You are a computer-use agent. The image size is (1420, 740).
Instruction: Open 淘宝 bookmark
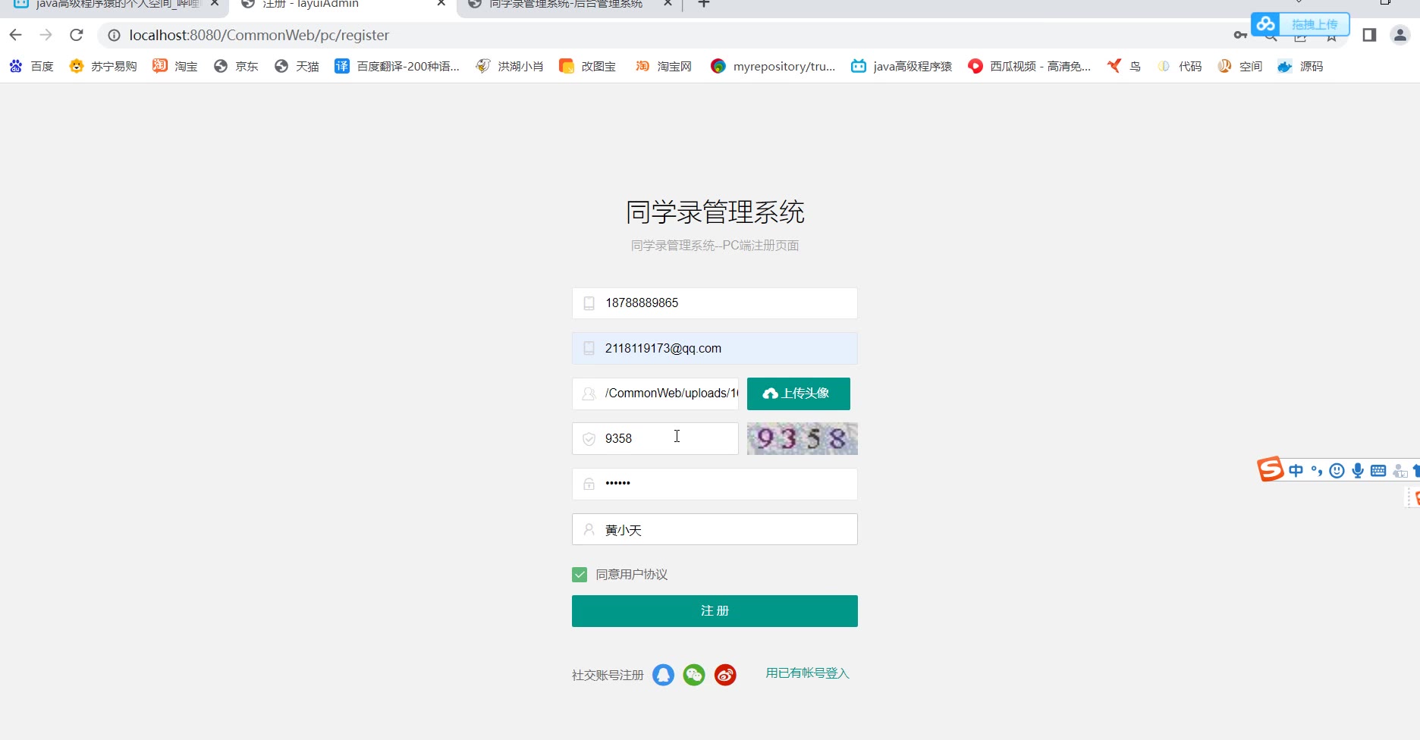point(174,66)
